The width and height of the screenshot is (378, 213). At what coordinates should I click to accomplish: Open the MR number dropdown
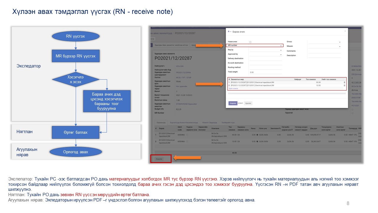281,46
